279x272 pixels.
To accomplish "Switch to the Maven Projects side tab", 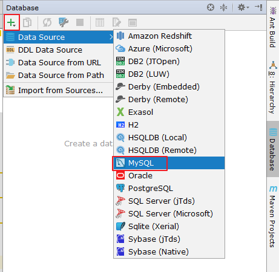I will pos(273,216).
